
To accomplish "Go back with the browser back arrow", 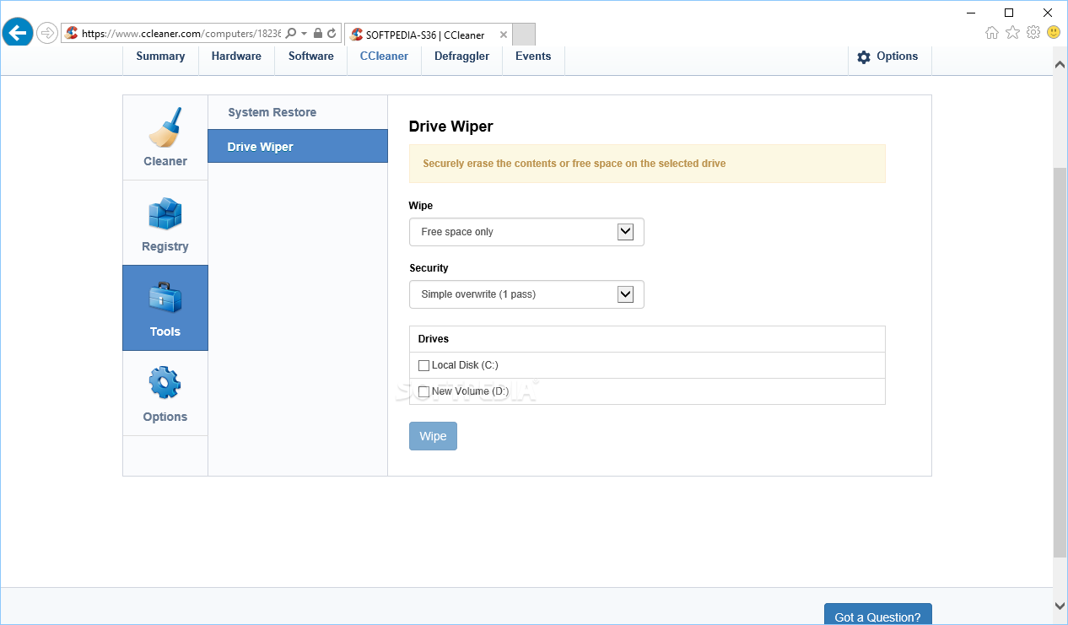I will 17,33.
